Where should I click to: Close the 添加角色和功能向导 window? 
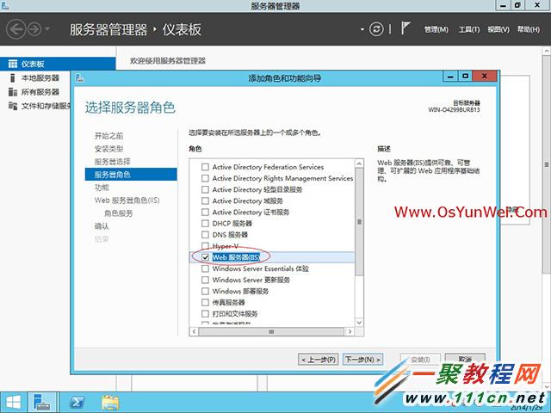click(x=485, y=76)
